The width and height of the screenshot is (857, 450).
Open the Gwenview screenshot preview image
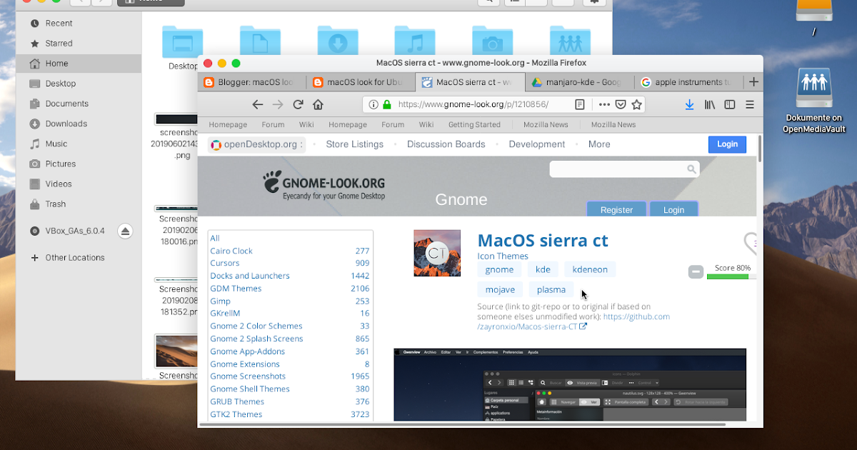(570, 385)
